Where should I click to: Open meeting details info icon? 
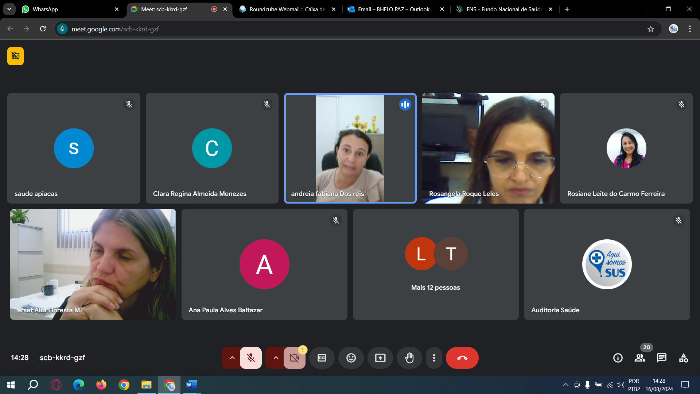click(618, 358)
